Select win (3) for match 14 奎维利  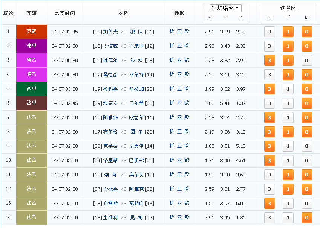[269, 217]
